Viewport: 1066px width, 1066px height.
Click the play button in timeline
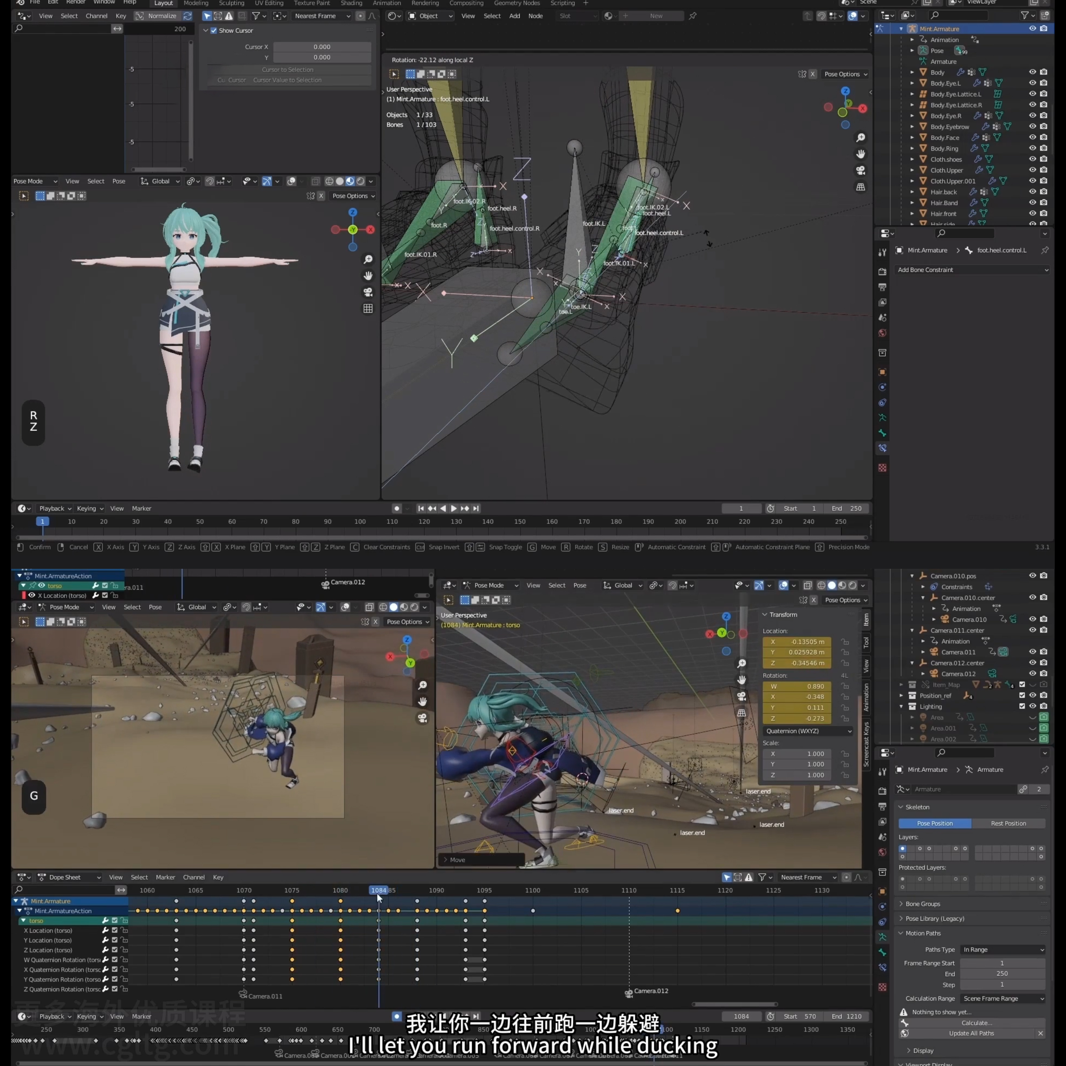click(x=451, y=508)
